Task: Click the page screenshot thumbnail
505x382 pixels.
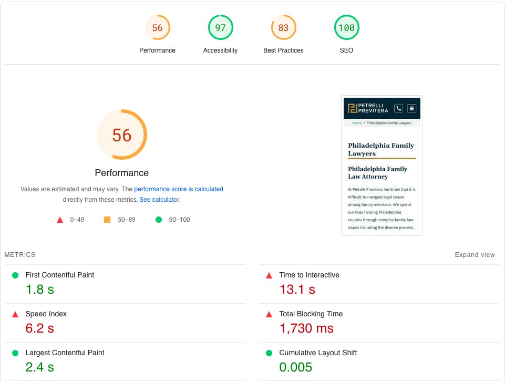Action: 382,166
